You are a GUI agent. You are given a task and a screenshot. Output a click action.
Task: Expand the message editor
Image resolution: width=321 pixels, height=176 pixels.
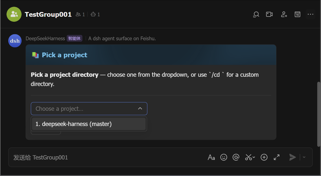(277, 157)
